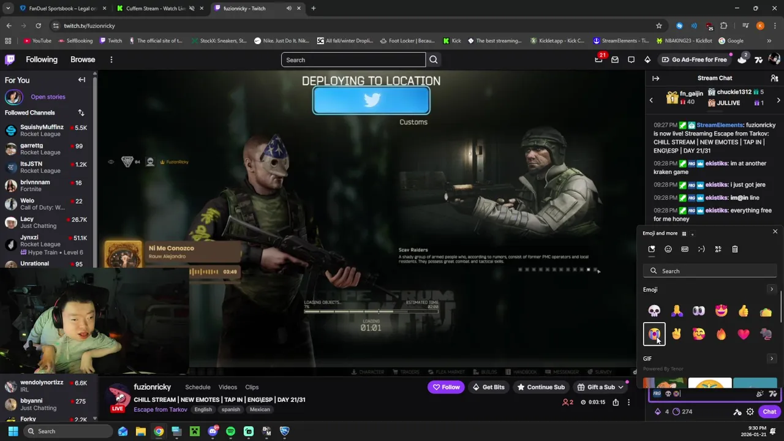This screenshot has width=784, height=441.
Task: Open Gift a Sub dropdown arrow
Action: [x=620, y=387]
